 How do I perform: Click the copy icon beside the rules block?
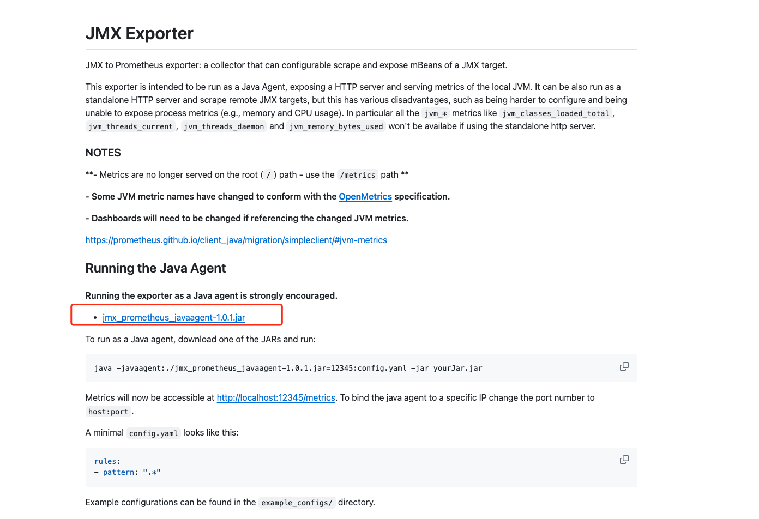click(x=624, y=459)
